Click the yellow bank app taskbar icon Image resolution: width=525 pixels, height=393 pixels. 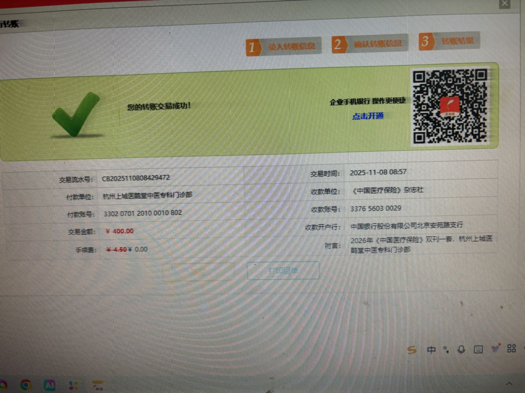98,385
